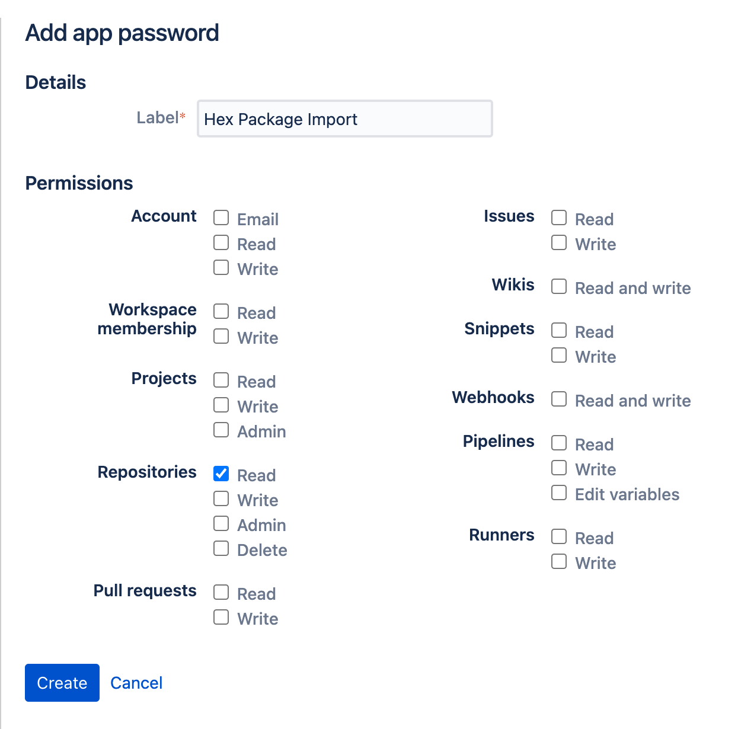Check Read under Workspace membership
Screen dimensions: 754x729
click(x=221, y=311)
